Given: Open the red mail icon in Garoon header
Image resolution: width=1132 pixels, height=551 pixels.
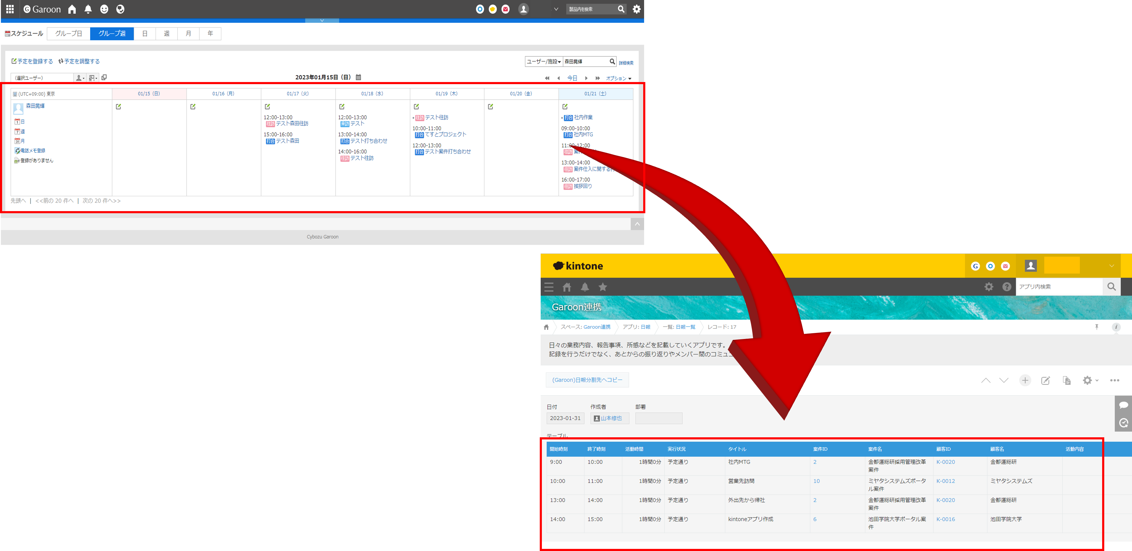Looking at the screenshot, I should pos(506,9).
